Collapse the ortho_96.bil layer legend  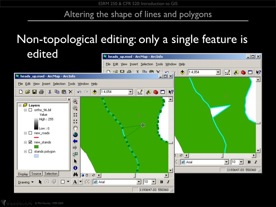(25, 110)
